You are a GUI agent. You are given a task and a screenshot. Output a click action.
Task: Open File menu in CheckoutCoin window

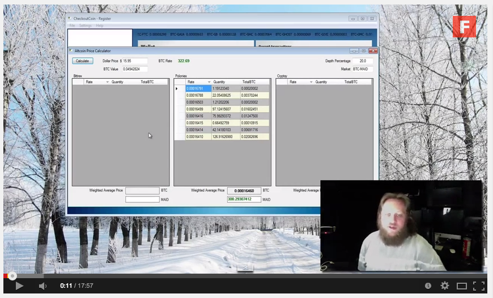(72, 25)
